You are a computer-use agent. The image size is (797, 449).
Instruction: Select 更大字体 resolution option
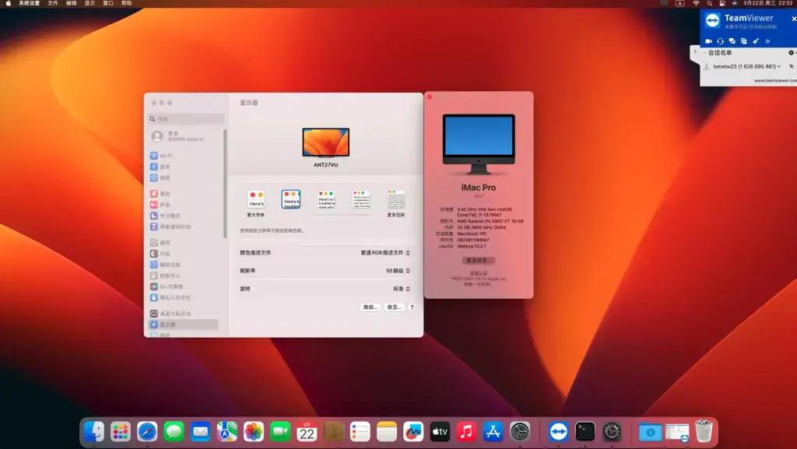click(255, 203)
